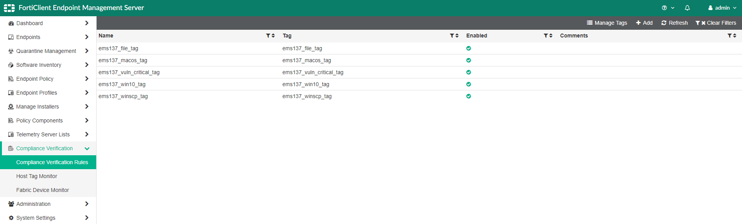Click the Software Inventory icon
This screenshot has width=742, height=224.
tap(11, 65)
